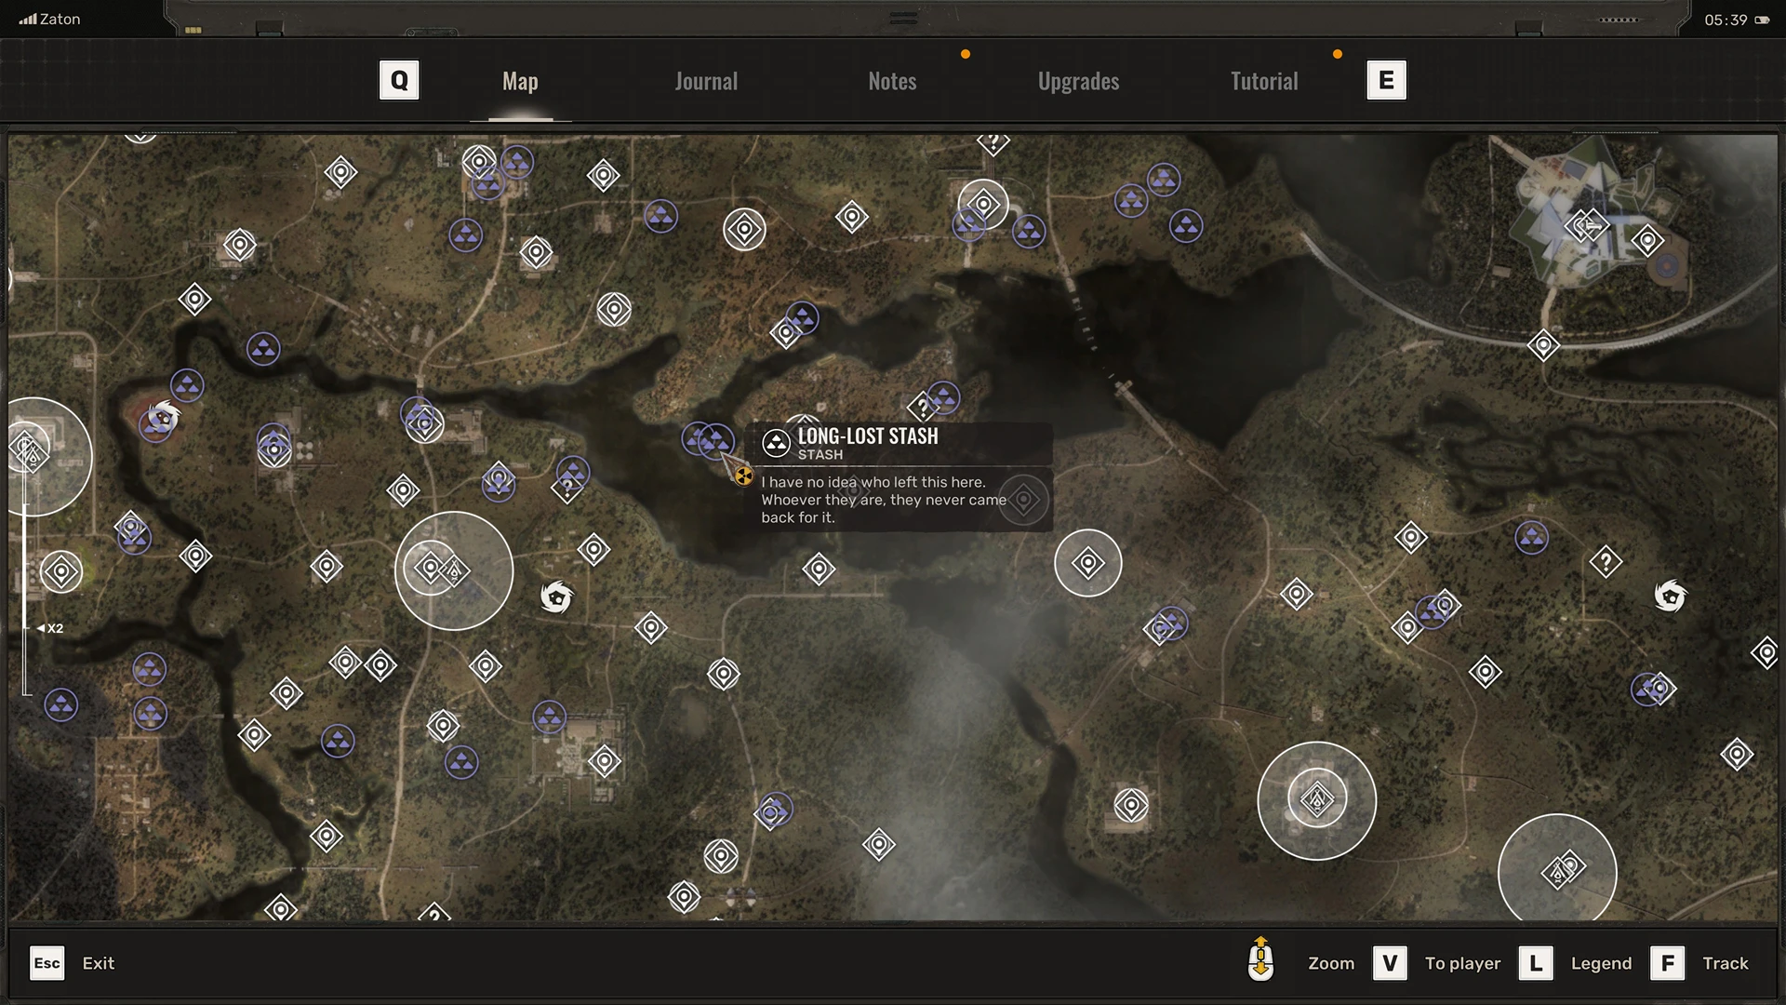Click the Q previous-tab key button
The height and width of the screenshot is (1005, 1786).
pos(399,80)
